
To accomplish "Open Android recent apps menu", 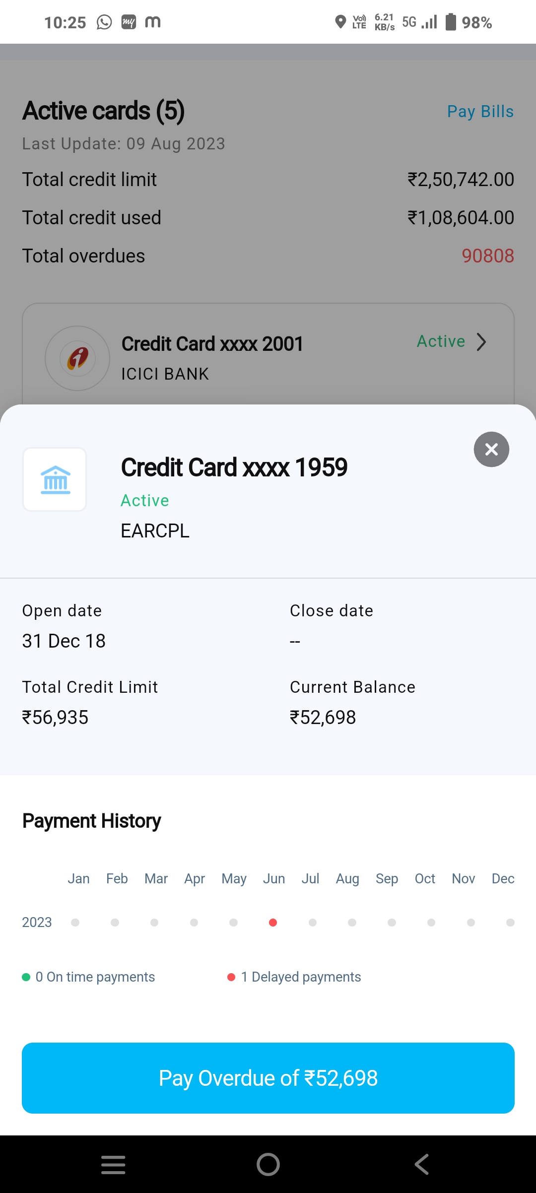I will coord(113,1164).
